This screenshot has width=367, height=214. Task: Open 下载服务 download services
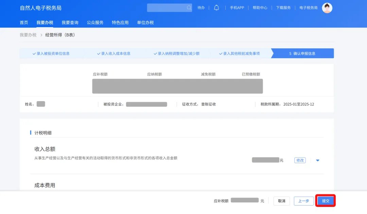(283, 8)
